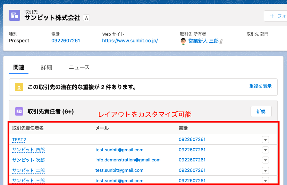Click サンビット 三郎's email address

click(119, 180)
